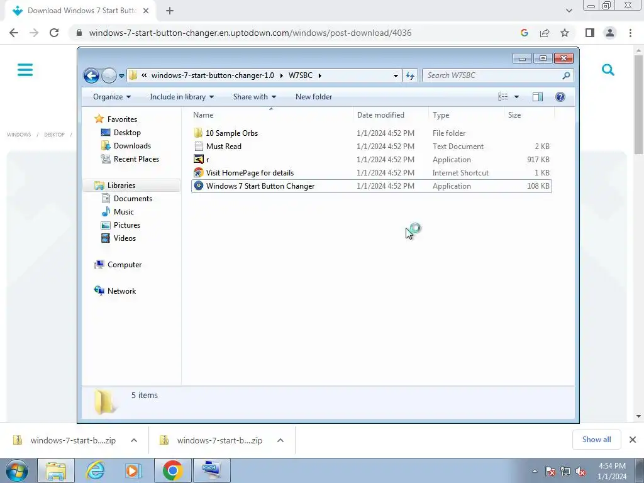Close the Download Windows 7 Start Button tab
This screenshot has height=483, width=644.
[x=146, y=11]
